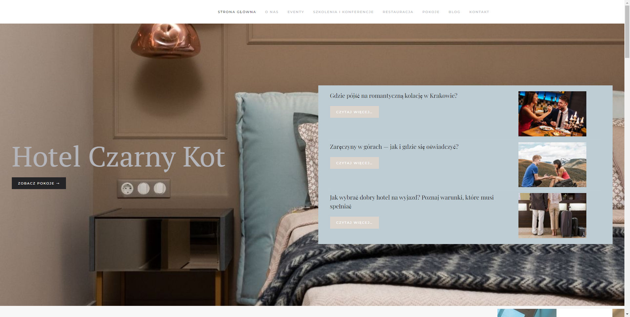The height and width of the screenshot is (317, 630).
Task: Open the Blog from top navigation
Action: tap(454, 12)
